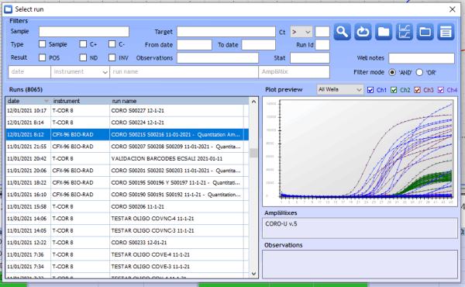
Task: Select the CORO S00227 12-1-21 run
Action: 127,111
